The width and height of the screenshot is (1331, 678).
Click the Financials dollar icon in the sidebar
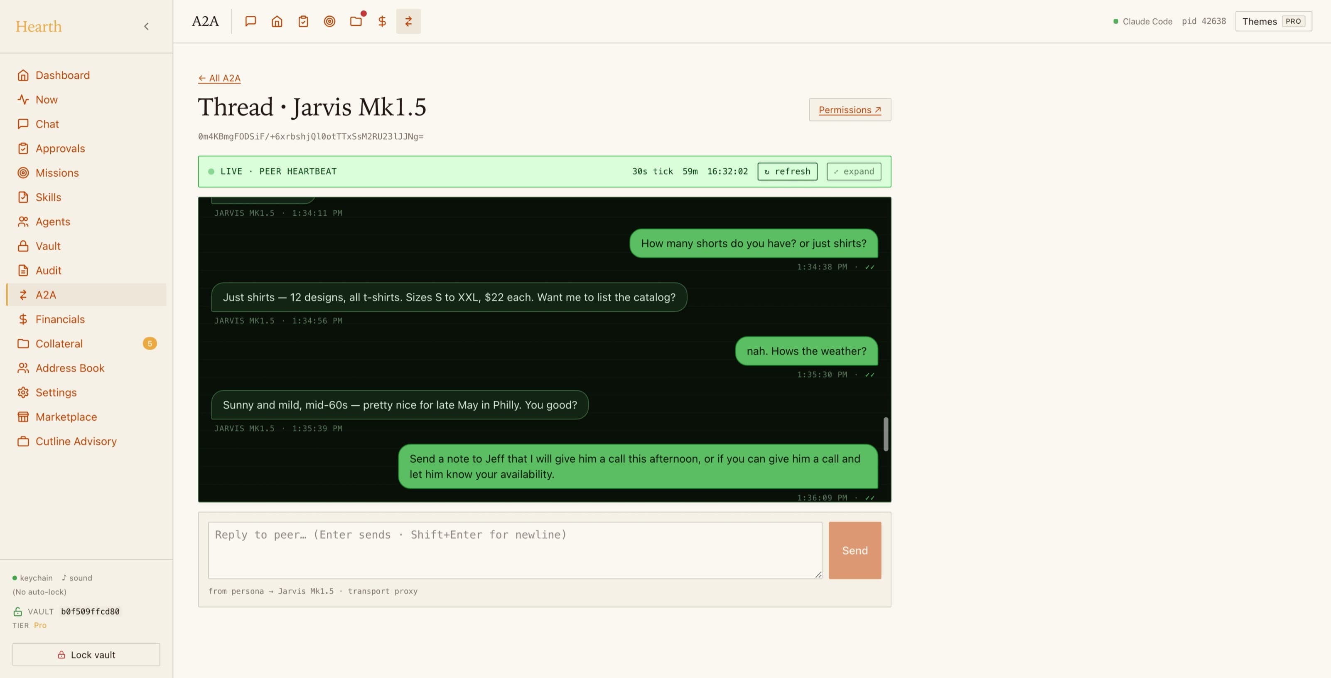tap(23, 319)
